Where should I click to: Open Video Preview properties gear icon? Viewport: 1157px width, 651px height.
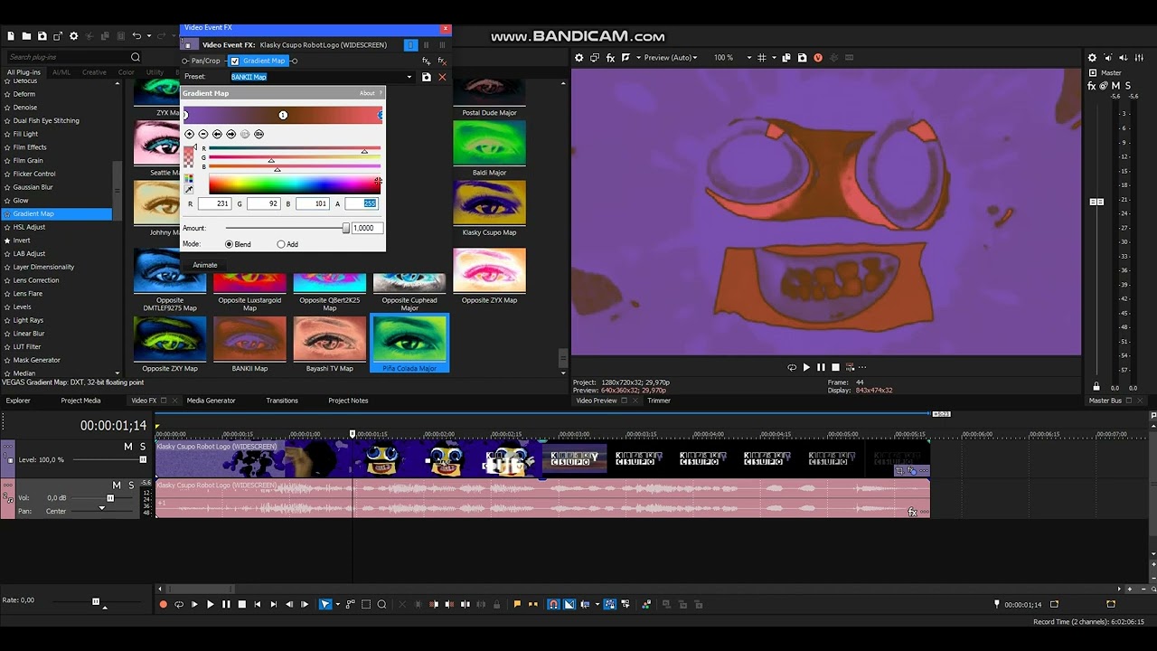579,58
